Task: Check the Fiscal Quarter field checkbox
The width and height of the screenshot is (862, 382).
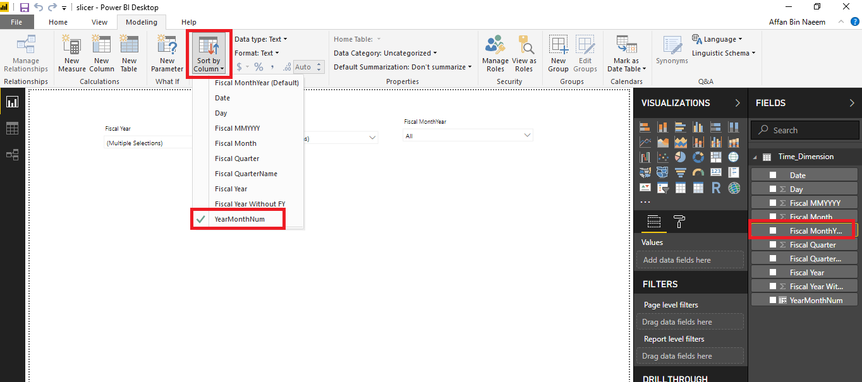Action: [x=772, y=245]
